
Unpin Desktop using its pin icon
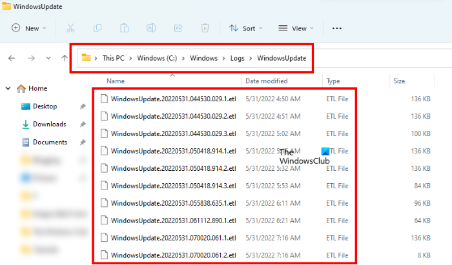tap(83, 106)
